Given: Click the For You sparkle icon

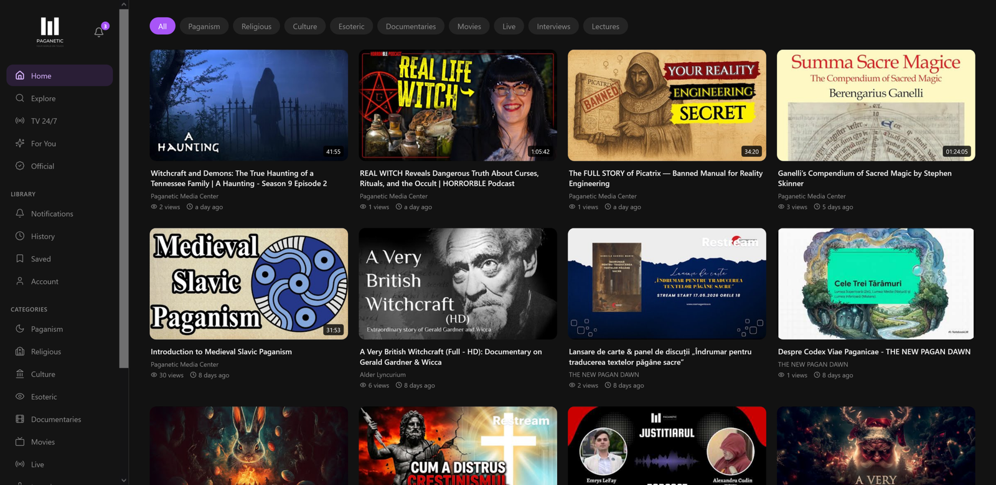Looking at the screenshot, I should coord(20,143).
